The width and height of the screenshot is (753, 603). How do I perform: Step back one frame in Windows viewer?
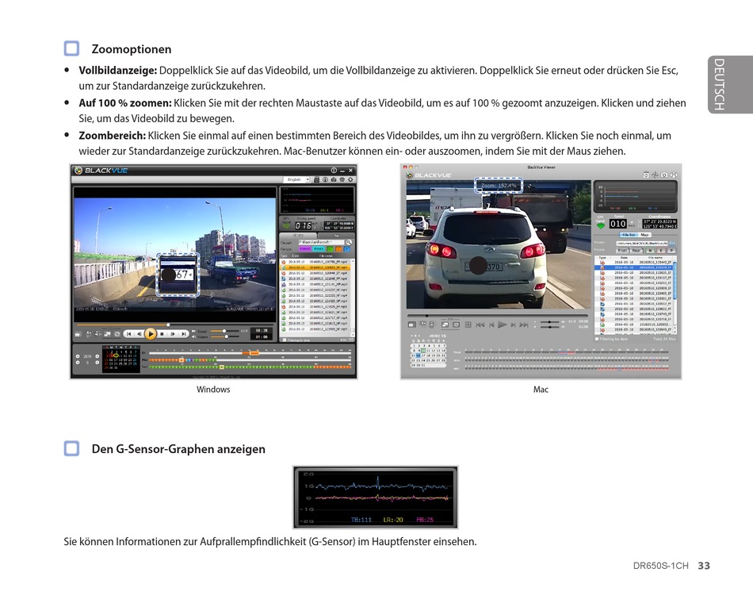[140, 334]
